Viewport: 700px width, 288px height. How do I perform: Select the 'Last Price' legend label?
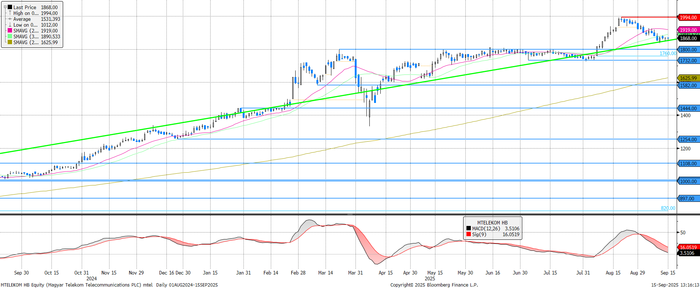(x=25, y=7)
